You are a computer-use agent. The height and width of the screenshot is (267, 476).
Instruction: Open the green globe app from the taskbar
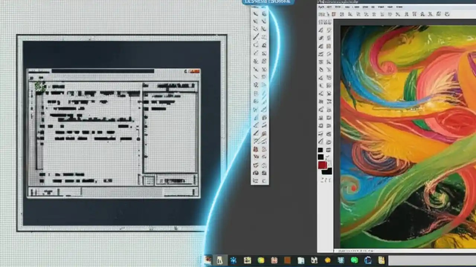coord(354,260)
